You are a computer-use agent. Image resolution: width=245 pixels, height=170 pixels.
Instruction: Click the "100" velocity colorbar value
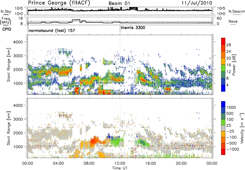230,119
